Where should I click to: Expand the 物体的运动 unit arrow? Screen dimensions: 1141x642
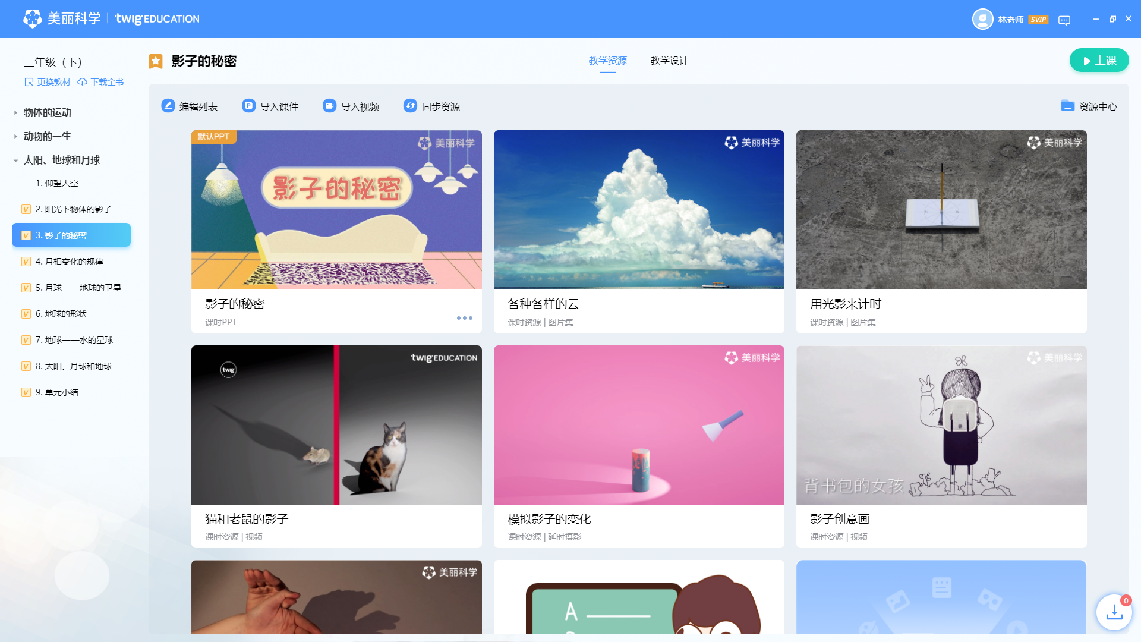click(15, 112)
